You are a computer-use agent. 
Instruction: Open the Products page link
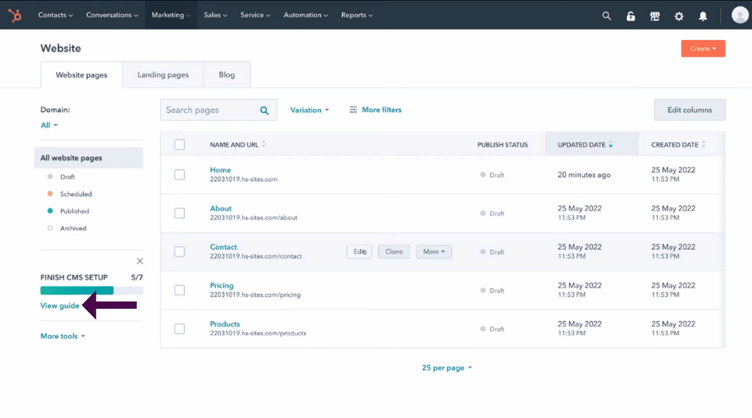point(224,324)
